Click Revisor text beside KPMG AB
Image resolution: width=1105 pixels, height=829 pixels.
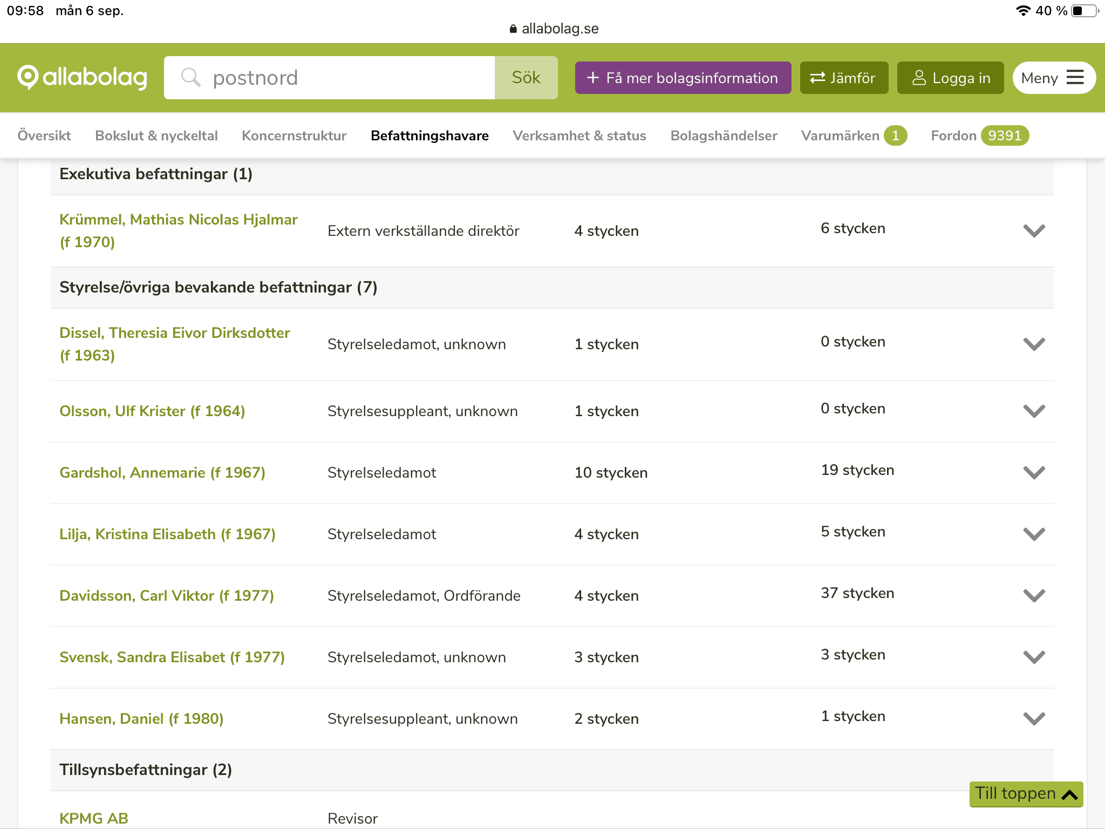tap(353, 818)
